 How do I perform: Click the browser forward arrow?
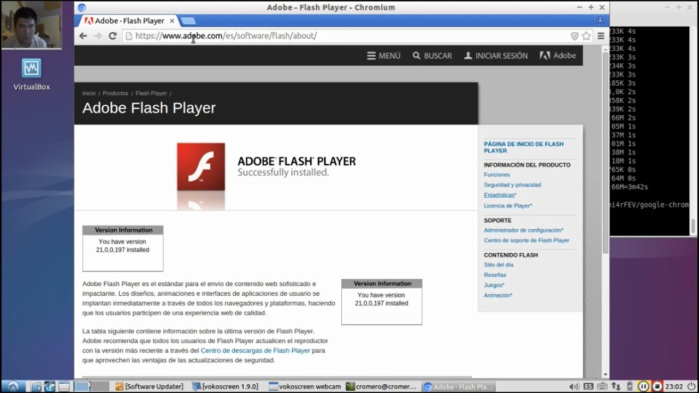(98, 36)
